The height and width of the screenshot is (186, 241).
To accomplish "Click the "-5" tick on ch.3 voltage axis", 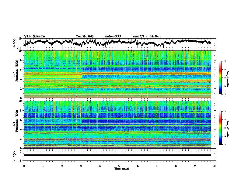I will click(20, 161).
